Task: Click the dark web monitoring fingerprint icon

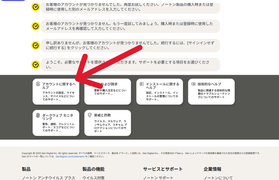Action: tap(38, 115)
